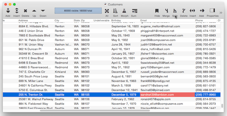The height and width of the screenshot is (116, 227).
Task: Toggle the Properties panel icon
Action: pyautogui.click(x=212, y=10)
